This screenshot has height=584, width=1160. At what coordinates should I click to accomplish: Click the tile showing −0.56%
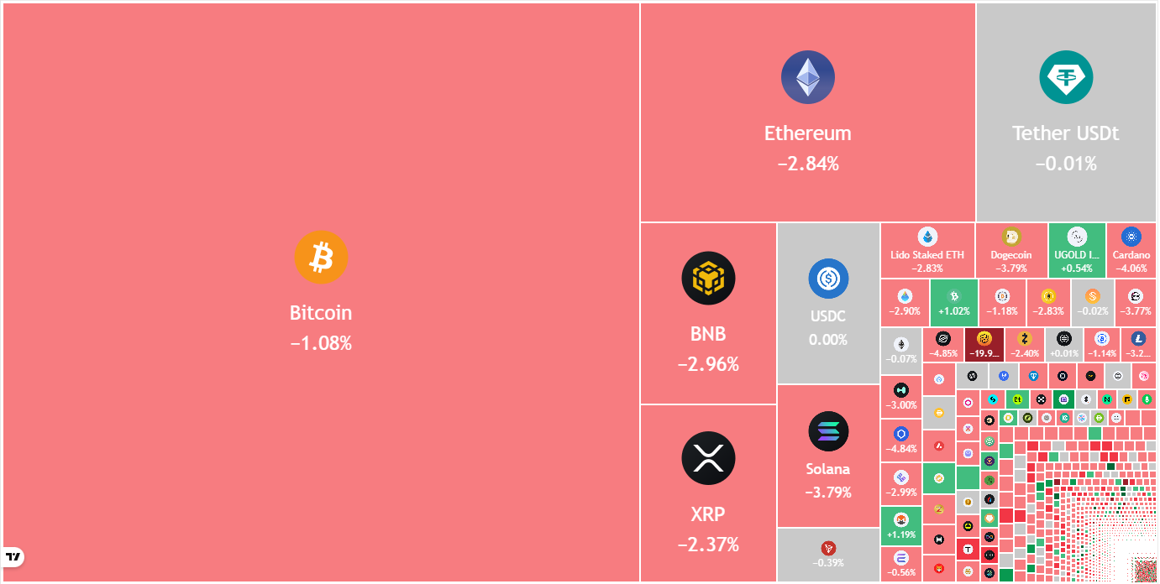(901, 564)
